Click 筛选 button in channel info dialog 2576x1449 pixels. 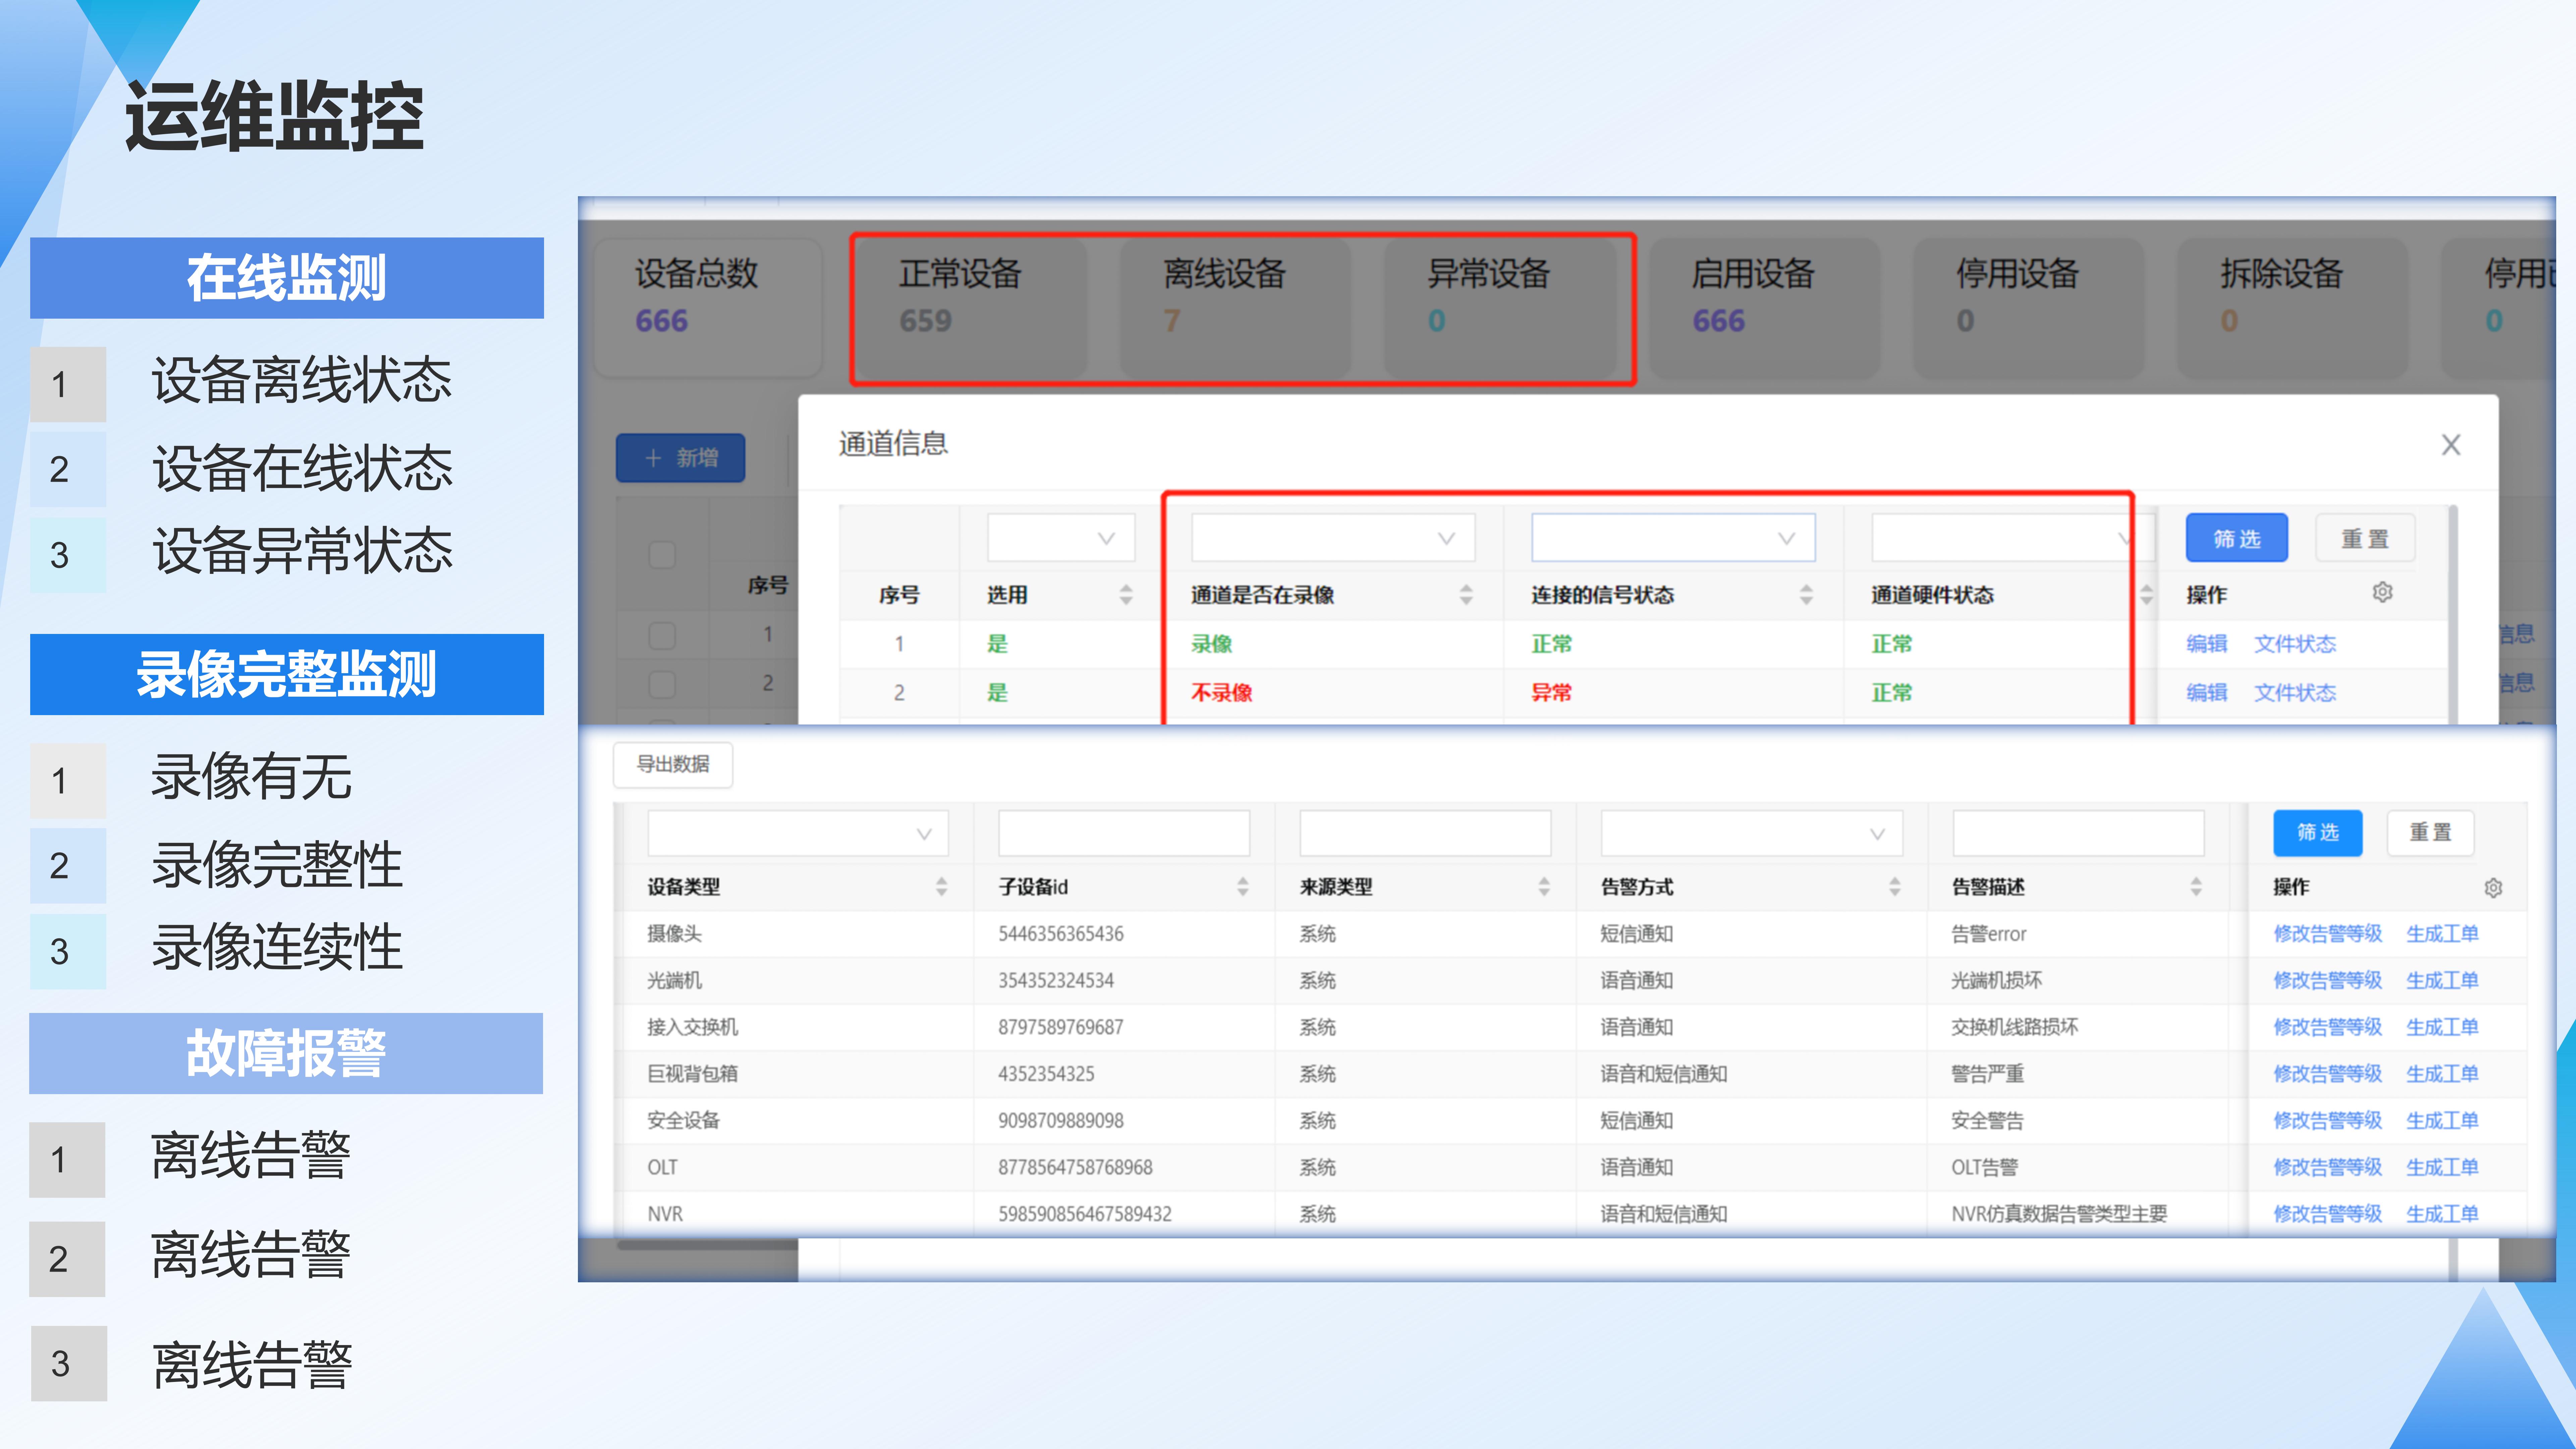(x=2237, y=538)
